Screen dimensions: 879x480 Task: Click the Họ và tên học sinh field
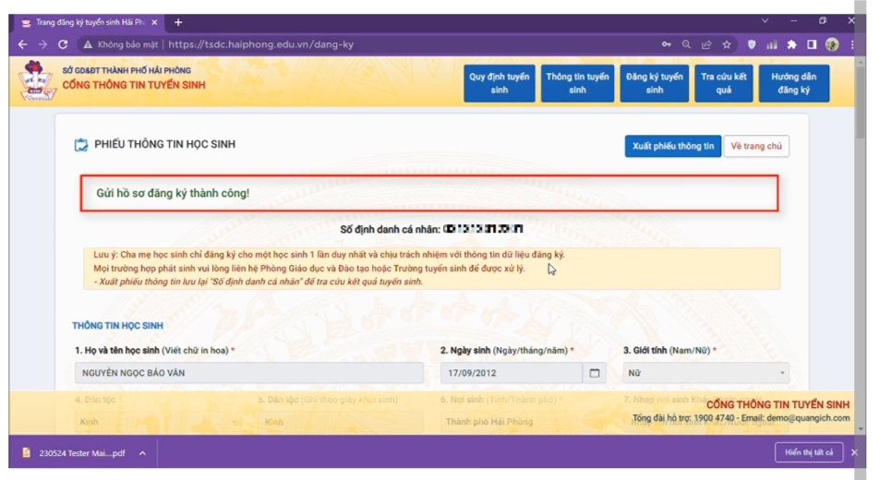248,373
